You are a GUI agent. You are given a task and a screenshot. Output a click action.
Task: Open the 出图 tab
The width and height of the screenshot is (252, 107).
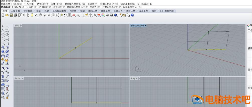[x=154, y=11]
